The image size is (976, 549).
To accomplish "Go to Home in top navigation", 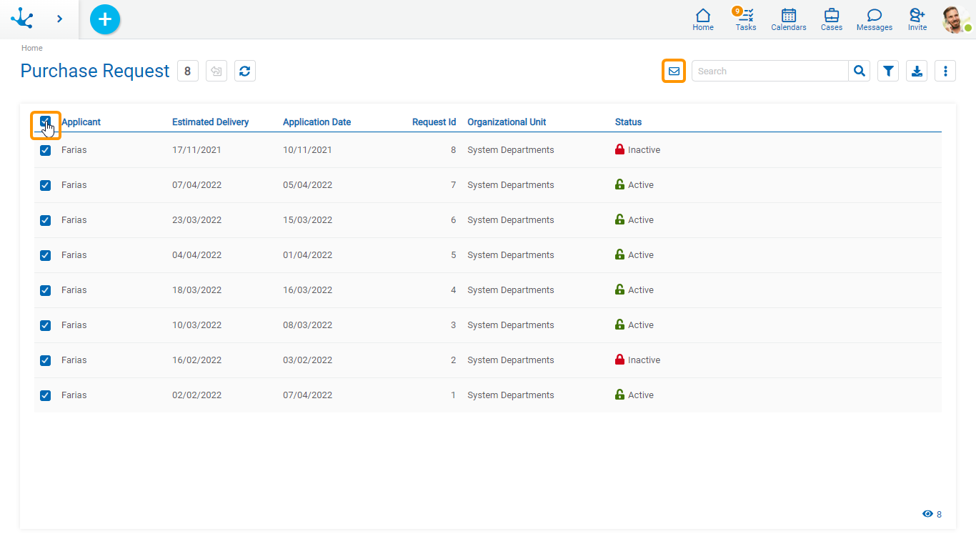I will tap(703, 19).
